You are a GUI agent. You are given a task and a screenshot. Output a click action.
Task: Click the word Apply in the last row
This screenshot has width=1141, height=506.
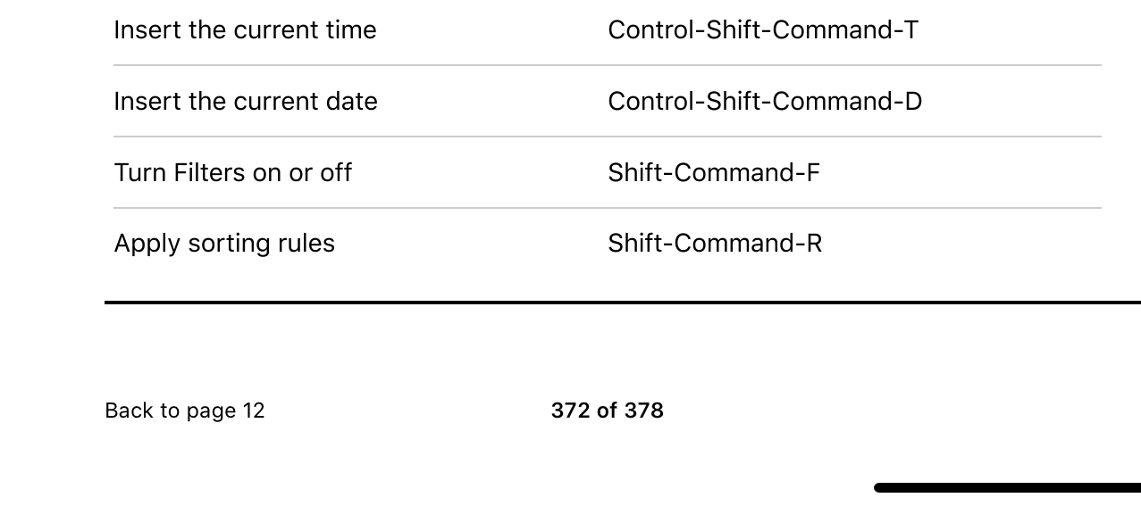pos(147,245)
